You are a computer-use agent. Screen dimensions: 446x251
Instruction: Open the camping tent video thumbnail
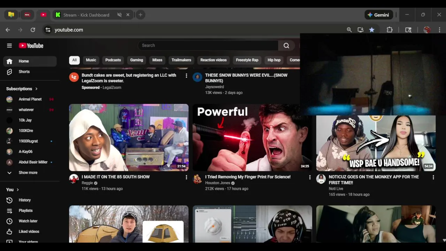[x=129, y=224]
